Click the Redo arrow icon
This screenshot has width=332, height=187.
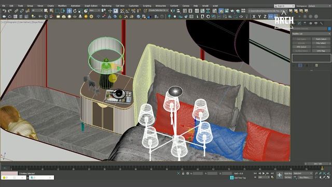pos(10,10)
